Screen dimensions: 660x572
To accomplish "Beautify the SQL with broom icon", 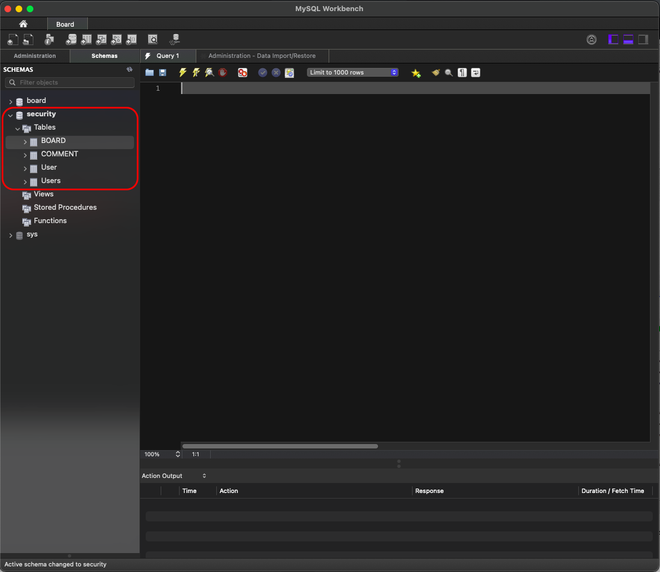I will coord(436,72).
